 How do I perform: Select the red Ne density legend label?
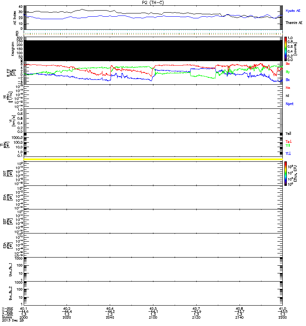[288, 88]
